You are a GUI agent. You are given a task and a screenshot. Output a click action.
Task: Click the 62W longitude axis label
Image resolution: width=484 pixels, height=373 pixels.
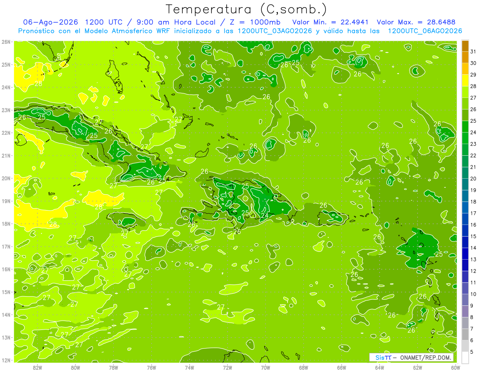pos(417,367)
